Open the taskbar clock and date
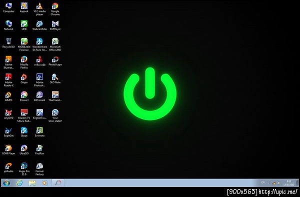Image resolution: width=300 pixels, height=197 pixels. (289, 183)
